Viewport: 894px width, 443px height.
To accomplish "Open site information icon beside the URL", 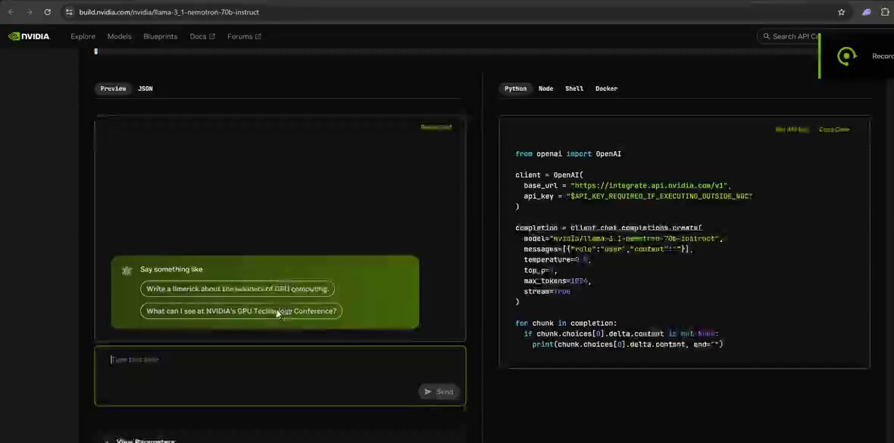I will click(69, 12).
